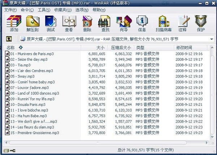The image size is (217, 155).
Task: Open the 命令(C) menu
Action: pos(27,10)
